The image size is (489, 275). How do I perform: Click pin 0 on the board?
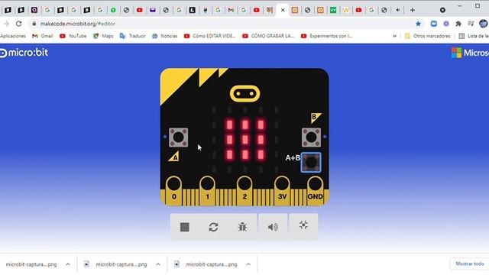174,190
